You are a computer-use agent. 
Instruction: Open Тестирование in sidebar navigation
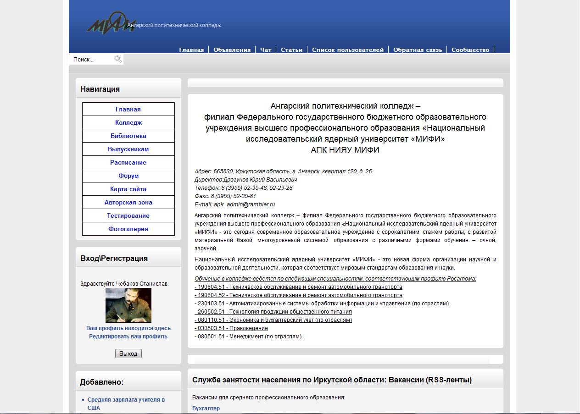[128, 215]
